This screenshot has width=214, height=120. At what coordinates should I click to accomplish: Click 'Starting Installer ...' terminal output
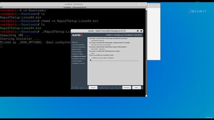(20, 39)
